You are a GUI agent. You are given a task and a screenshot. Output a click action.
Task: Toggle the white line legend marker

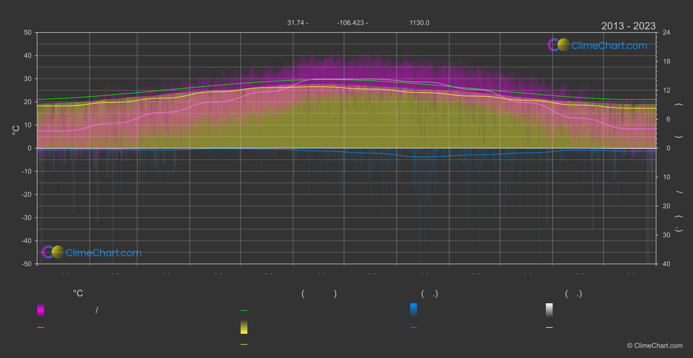[549, 327]
